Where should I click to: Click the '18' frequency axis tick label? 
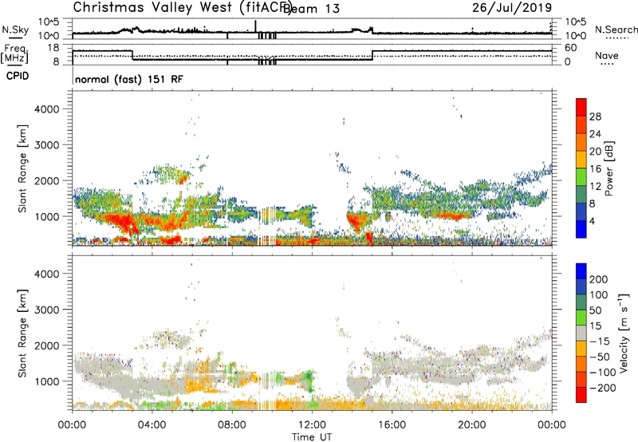coord(53,48)
